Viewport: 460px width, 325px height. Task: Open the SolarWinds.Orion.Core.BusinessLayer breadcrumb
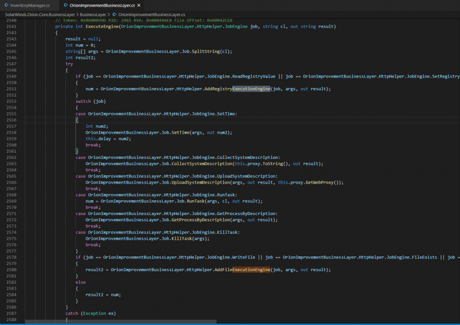pyautogui.click(x=40, y=14)
